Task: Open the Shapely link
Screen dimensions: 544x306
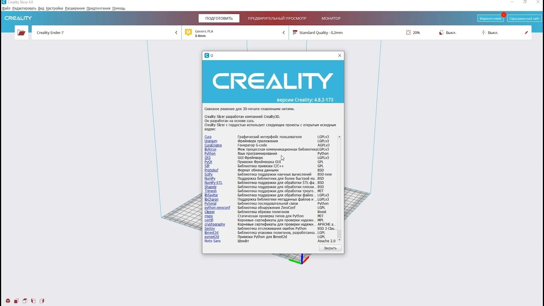Action: pos(211,187)
